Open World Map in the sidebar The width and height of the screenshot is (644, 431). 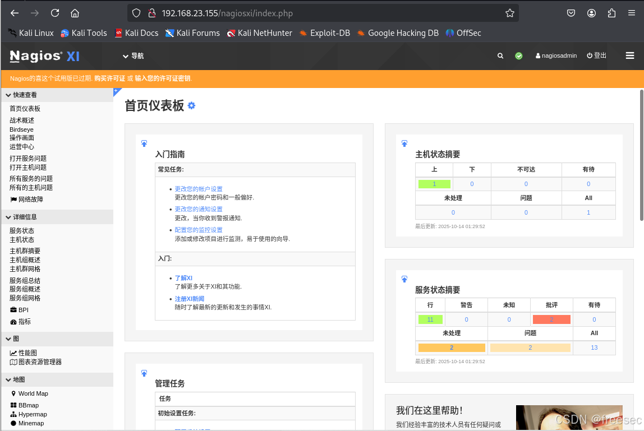pos(30,393)
